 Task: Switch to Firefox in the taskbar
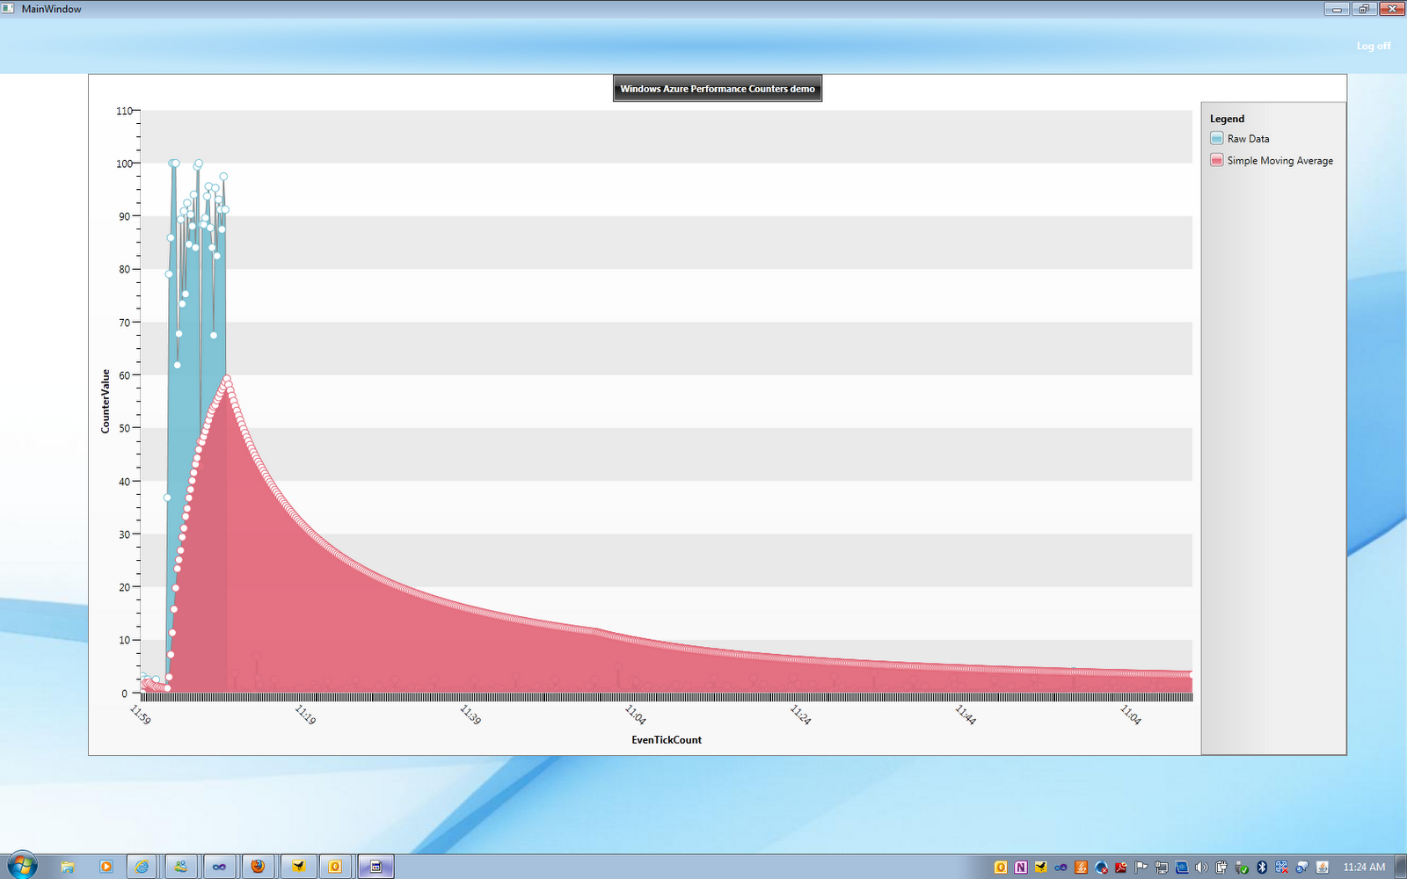click(x=258, y=867)
